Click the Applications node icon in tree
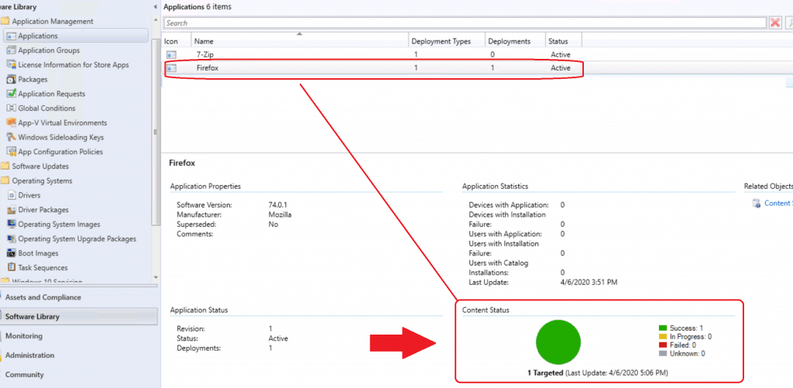 pos(11,36)
